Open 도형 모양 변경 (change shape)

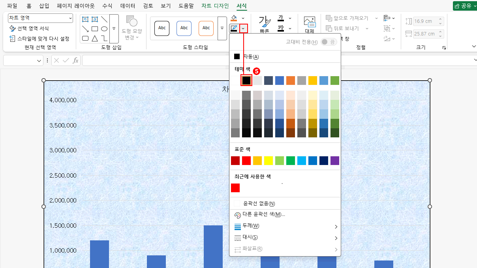coord(132,28)
